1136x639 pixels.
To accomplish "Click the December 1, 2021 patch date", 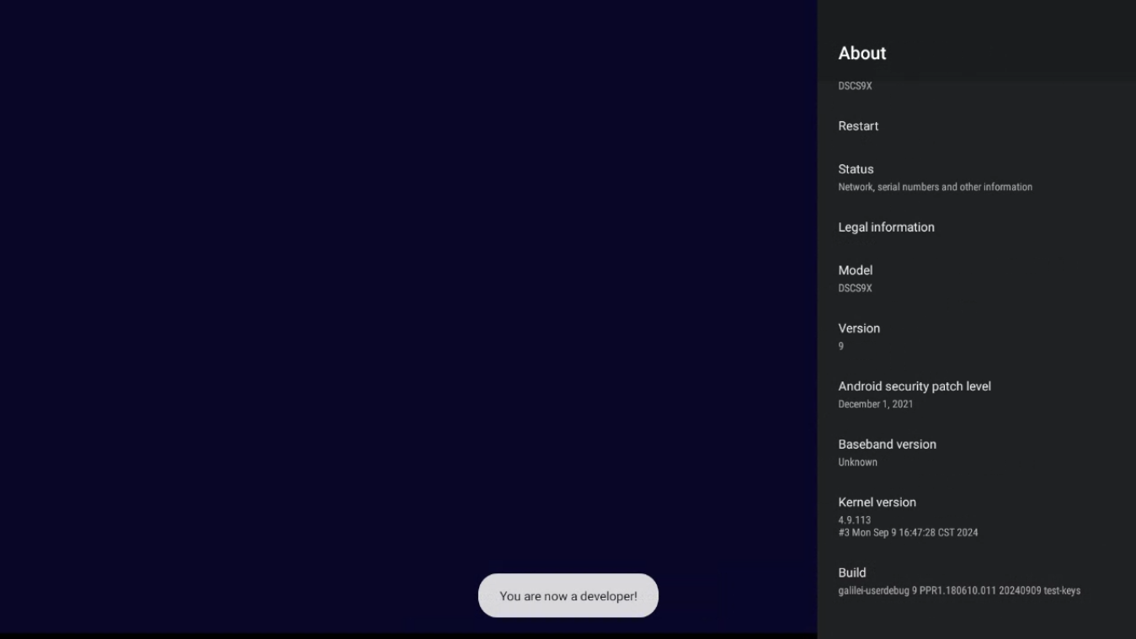I will coord(875,404).
